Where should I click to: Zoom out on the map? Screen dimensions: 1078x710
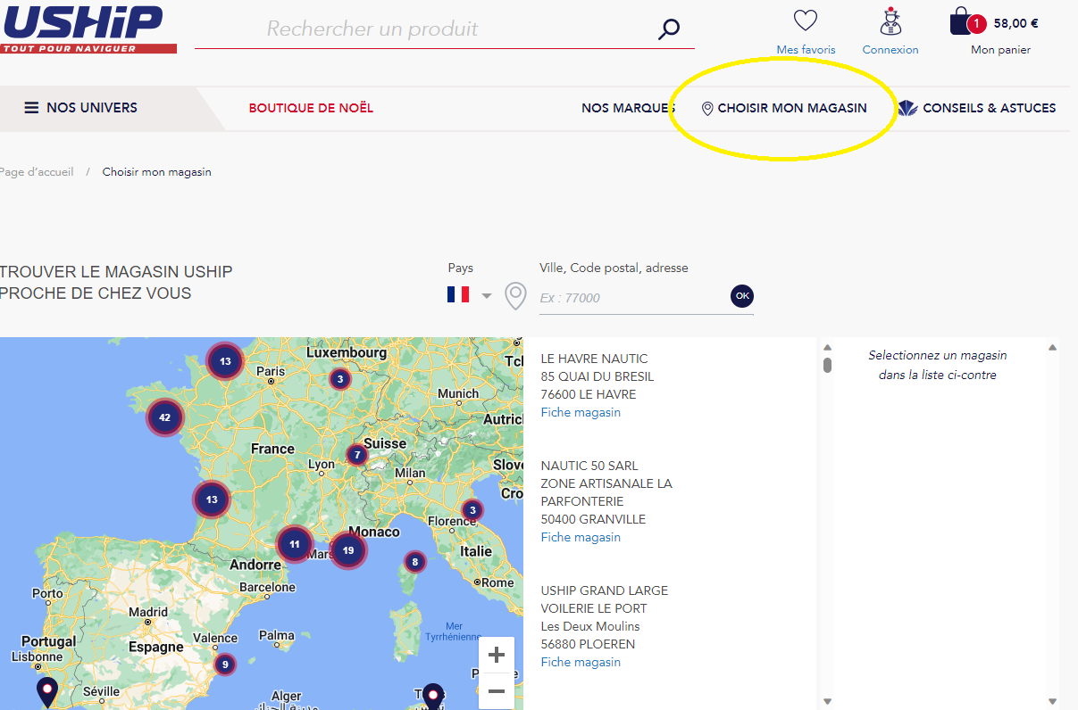pos(497,691)
